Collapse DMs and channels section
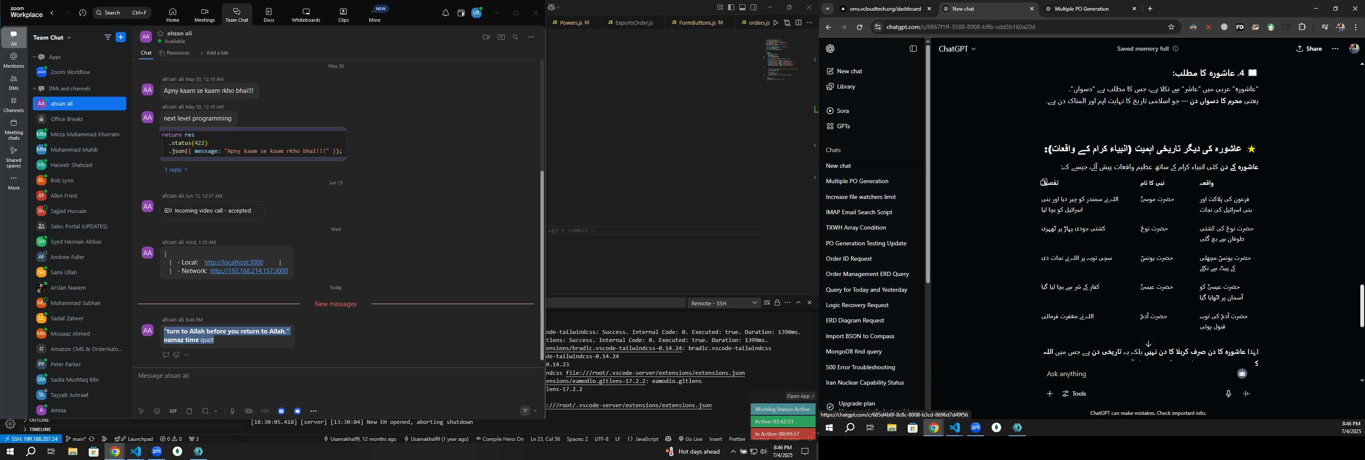 point(35,89)
